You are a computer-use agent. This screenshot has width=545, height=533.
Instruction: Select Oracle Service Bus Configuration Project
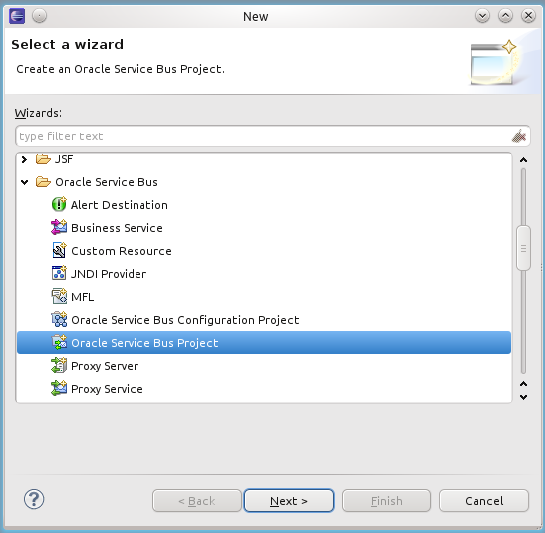(185, 320)
